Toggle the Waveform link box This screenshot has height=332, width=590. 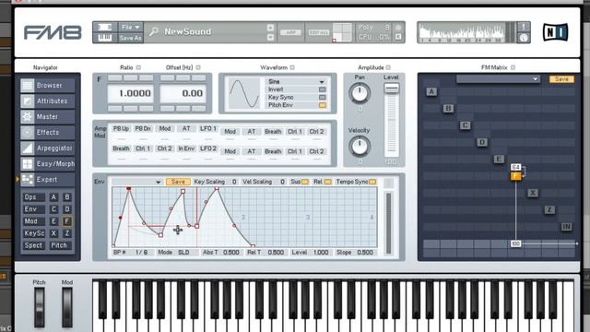click(x=292, y=67)
